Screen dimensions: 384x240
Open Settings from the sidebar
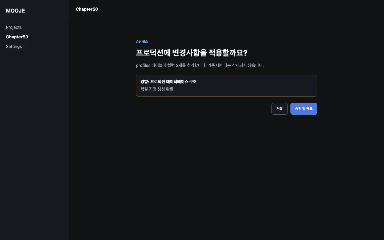point(14,46)
